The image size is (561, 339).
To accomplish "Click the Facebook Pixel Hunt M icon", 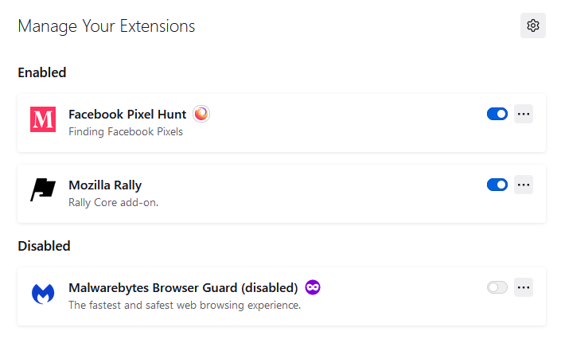I will (x=43, y=120).
